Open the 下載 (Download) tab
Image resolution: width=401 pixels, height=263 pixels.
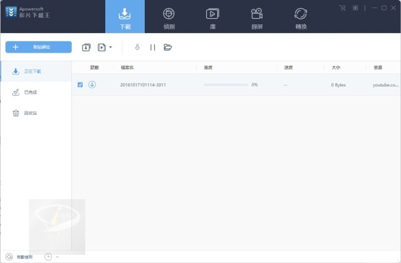tap(125, 17)
